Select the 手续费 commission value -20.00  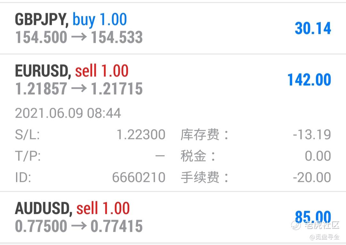(312, 178)
